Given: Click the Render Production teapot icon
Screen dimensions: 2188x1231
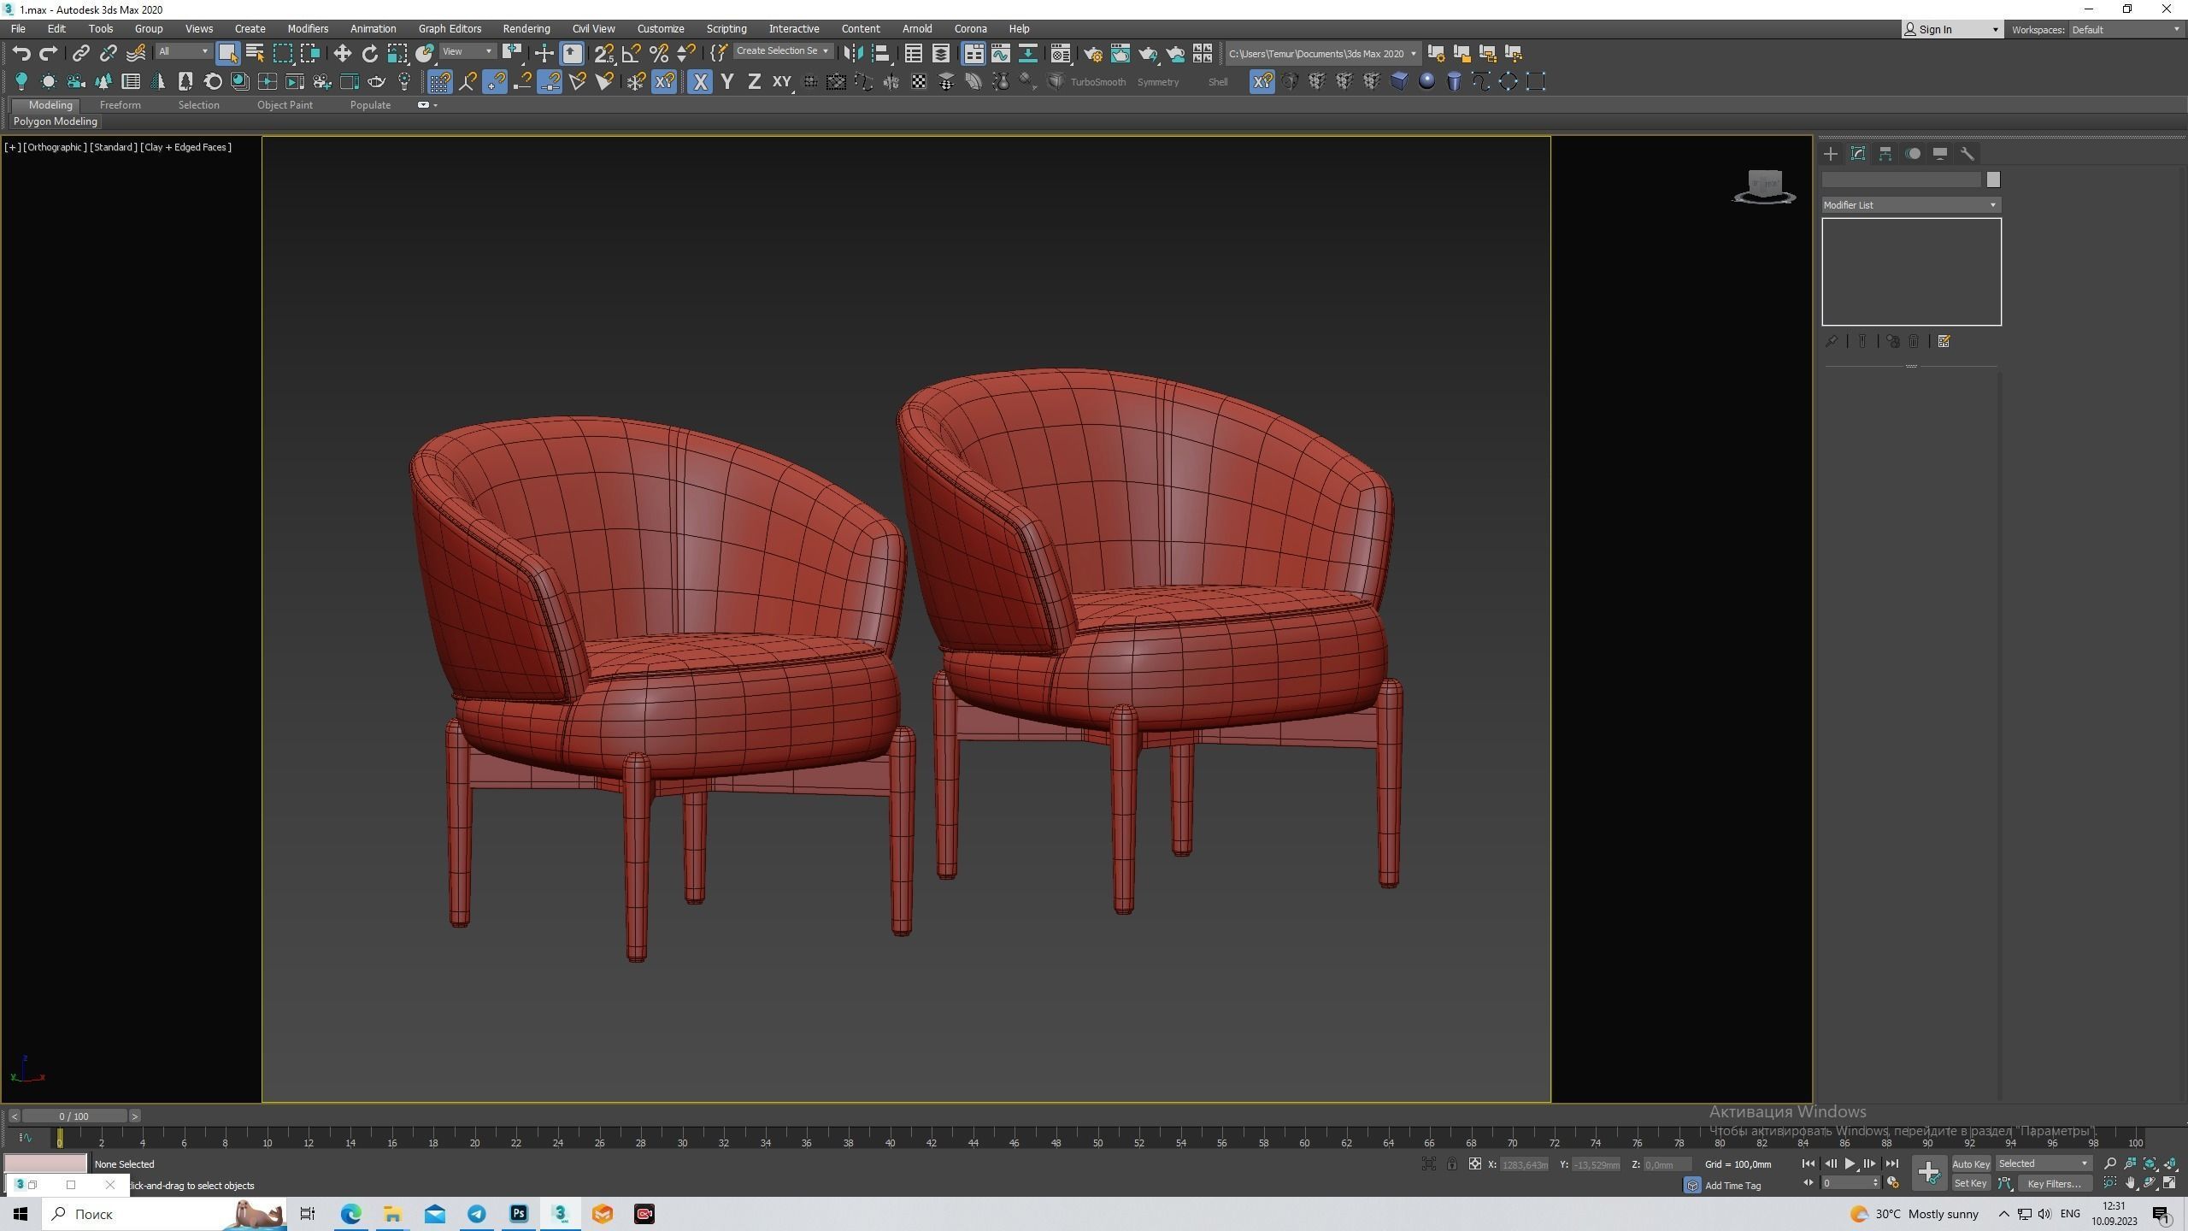Looking at the screenshot, I should pos(1147,53).
